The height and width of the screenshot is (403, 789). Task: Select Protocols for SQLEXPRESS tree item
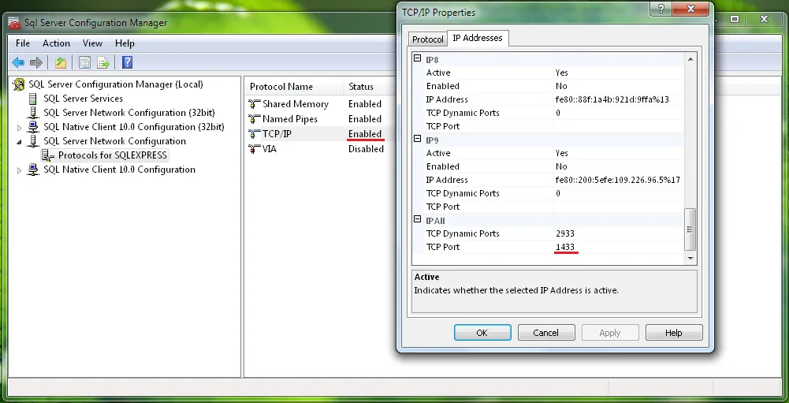pyautogui.click(x=113, y=155)
